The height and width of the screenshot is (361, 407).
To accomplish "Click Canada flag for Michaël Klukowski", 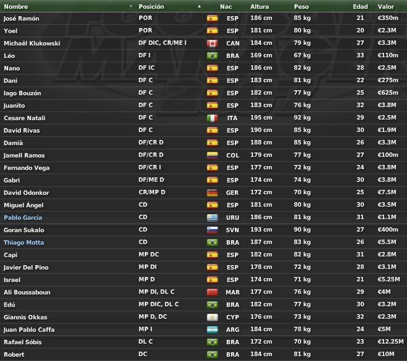I will click(213, 43).
